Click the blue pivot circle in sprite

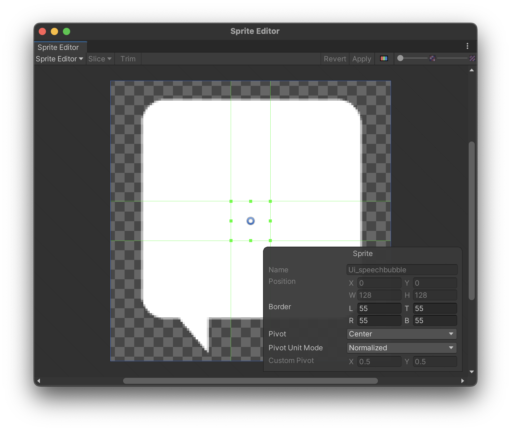pos(251,221)
